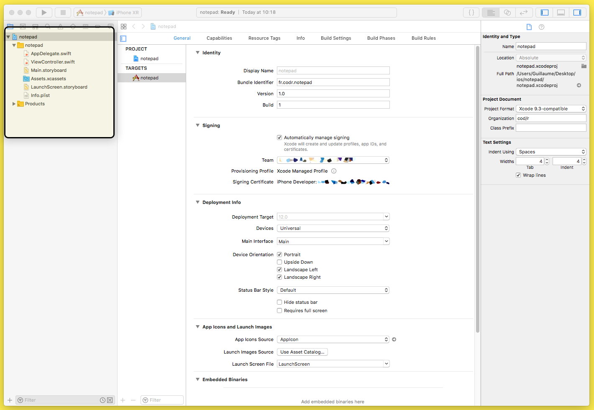
Task: Toggle source-control status files filter
Action: (110, 400)
